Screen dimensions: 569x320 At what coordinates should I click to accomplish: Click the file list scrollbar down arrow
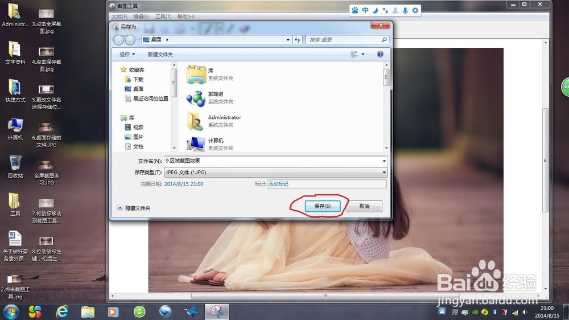386,148
